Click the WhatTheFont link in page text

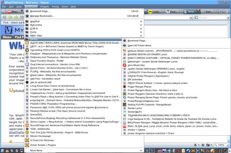[16, 132]
